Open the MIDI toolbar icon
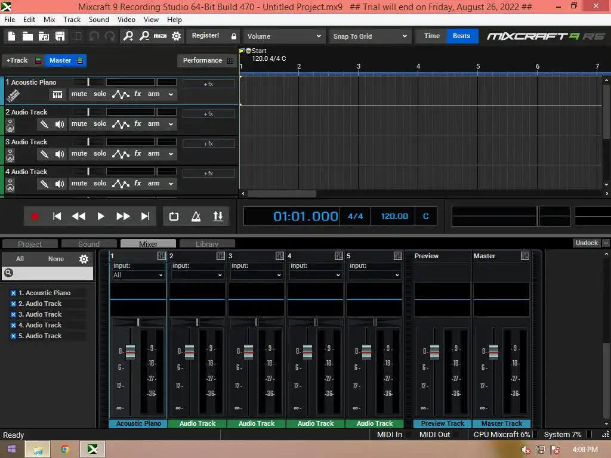 pos(160,36)
